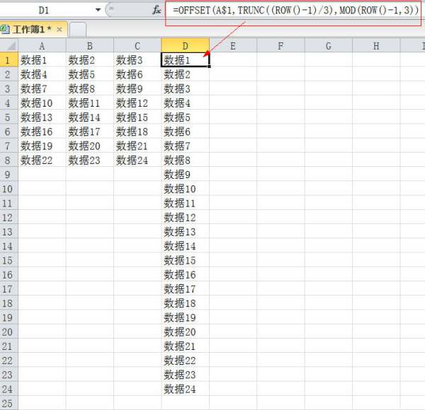Click cell D1 containing 数据1
Screen dimensions: 425x410
pyautogui.click(x=185, y=60)
